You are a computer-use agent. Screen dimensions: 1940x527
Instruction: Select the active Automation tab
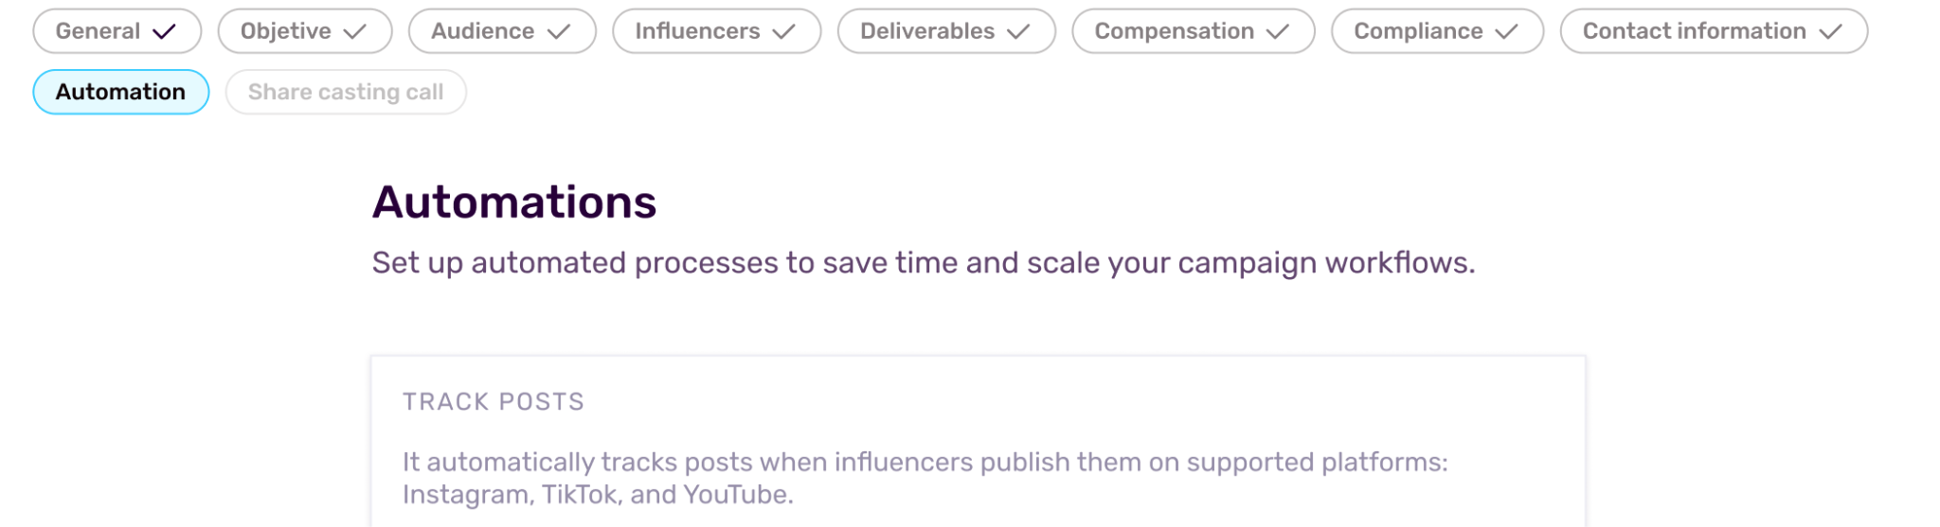point(120,92)
